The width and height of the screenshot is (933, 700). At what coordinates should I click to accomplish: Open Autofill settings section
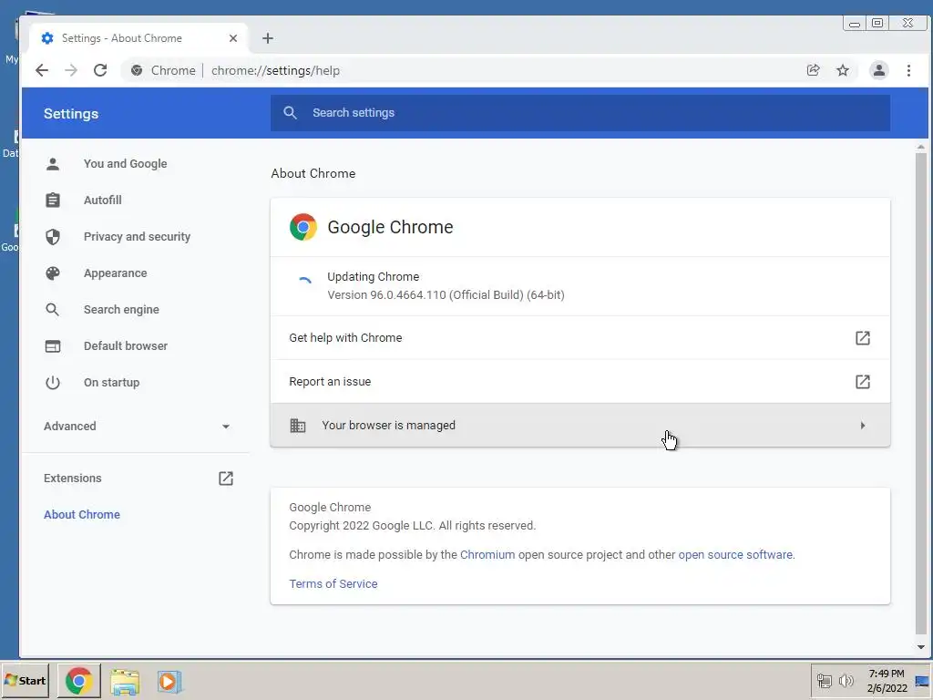tap(102, 200)
